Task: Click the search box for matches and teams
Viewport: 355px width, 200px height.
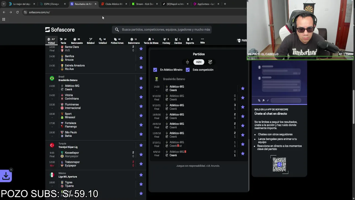Action: coord(162,29)
